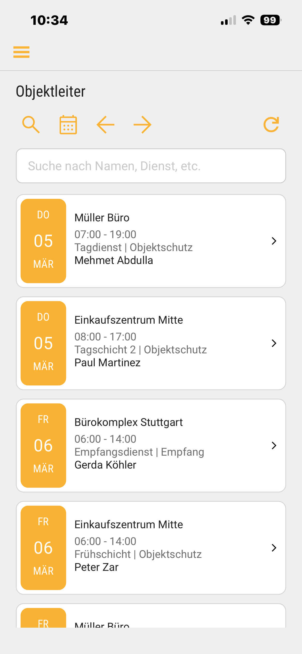
Task: Expand Peter Zar Frühschicht chevron
Action: click(274, 548)
